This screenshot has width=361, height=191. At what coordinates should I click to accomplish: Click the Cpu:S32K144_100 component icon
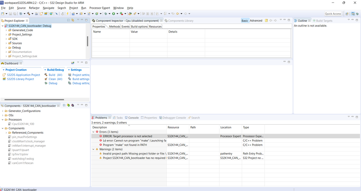tap(10, 124)
